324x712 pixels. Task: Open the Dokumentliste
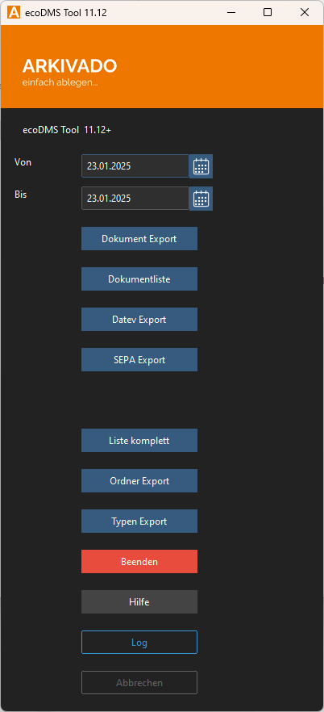click(x=139, y=279)
